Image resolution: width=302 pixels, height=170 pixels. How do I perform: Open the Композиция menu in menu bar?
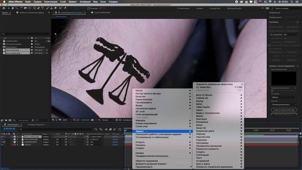tap(50, 2)
